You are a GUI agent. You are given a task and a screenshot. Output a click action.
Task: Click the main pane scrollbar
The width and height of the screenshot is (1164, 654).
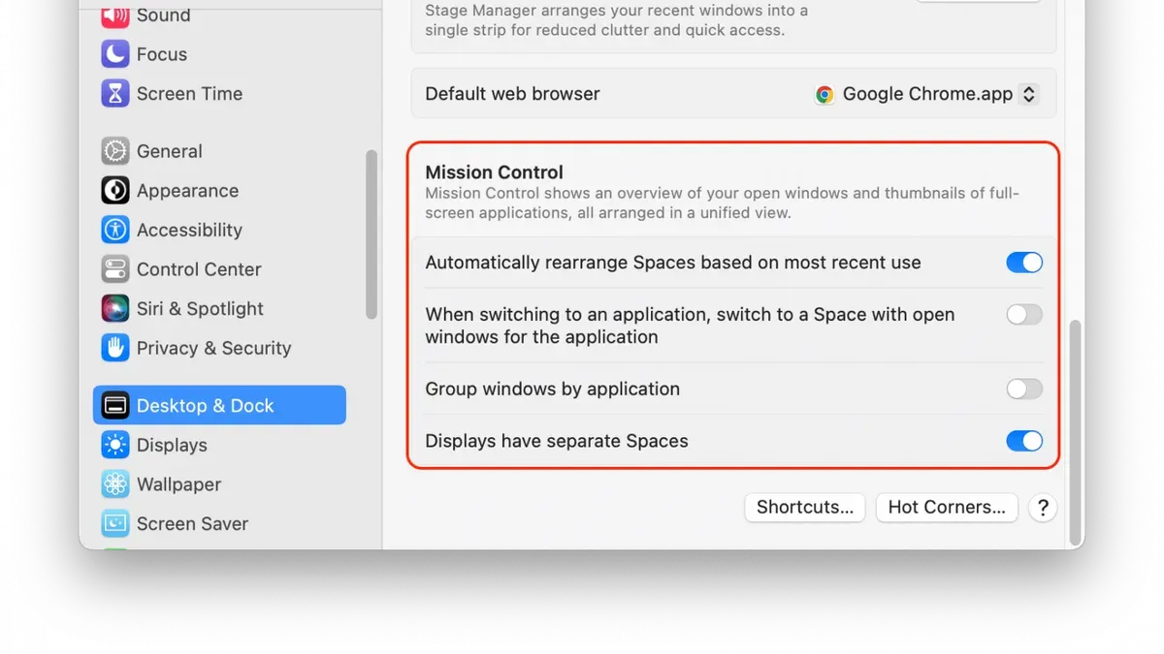1075,433
